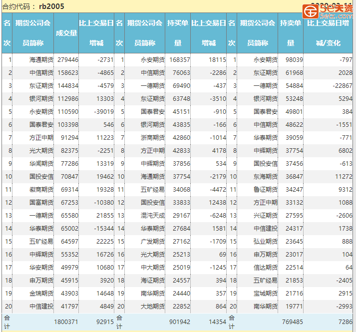Click 大地期货 in the long positions list

[x=152, y=307]
